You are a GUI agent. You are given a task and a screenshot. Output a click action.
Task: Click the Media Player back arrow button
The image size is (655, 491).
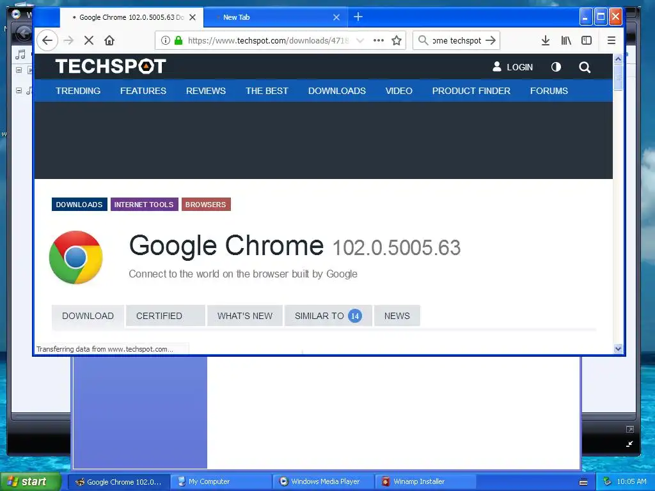tap(23, 33)
